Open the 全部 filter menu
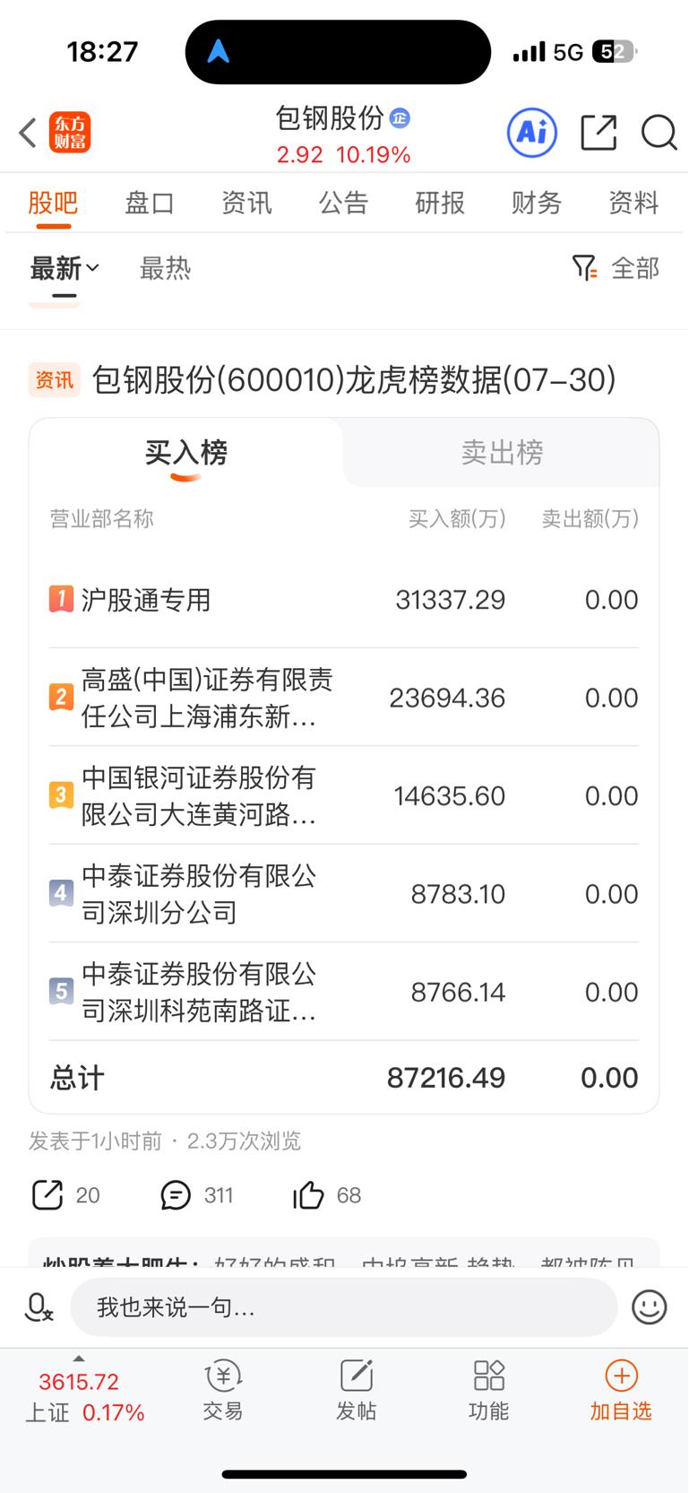Viewport: 689px width, 1493px height. pos(616,268)
